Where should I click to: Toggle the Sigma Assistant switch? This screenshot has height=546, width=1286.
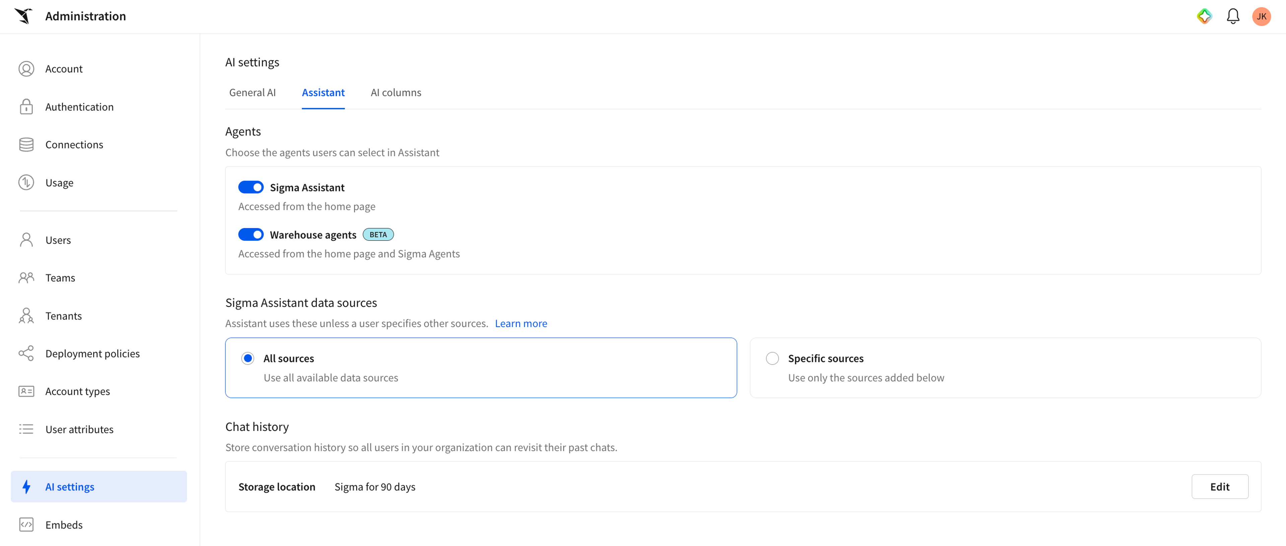tap(251, 187)
